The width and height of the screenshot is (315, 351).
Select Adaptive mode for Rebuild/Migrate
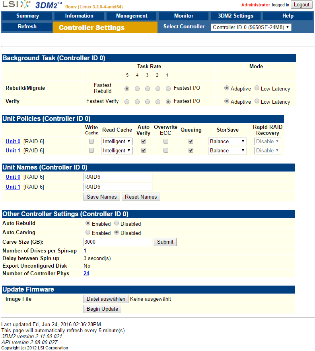227,88
